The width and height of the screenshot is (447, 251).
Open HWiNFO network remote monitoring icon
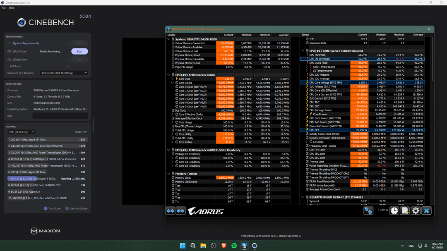(x=368, y=211)
